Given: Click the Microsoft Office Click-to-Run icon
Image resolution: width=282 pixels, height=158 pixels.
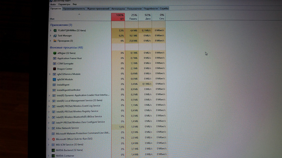Looking at the screenshot, I should pyautogui.click(x=53, y=139).
